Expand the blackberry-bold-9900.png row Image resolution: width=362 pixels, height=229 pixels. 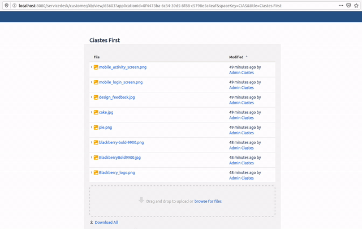92,142
